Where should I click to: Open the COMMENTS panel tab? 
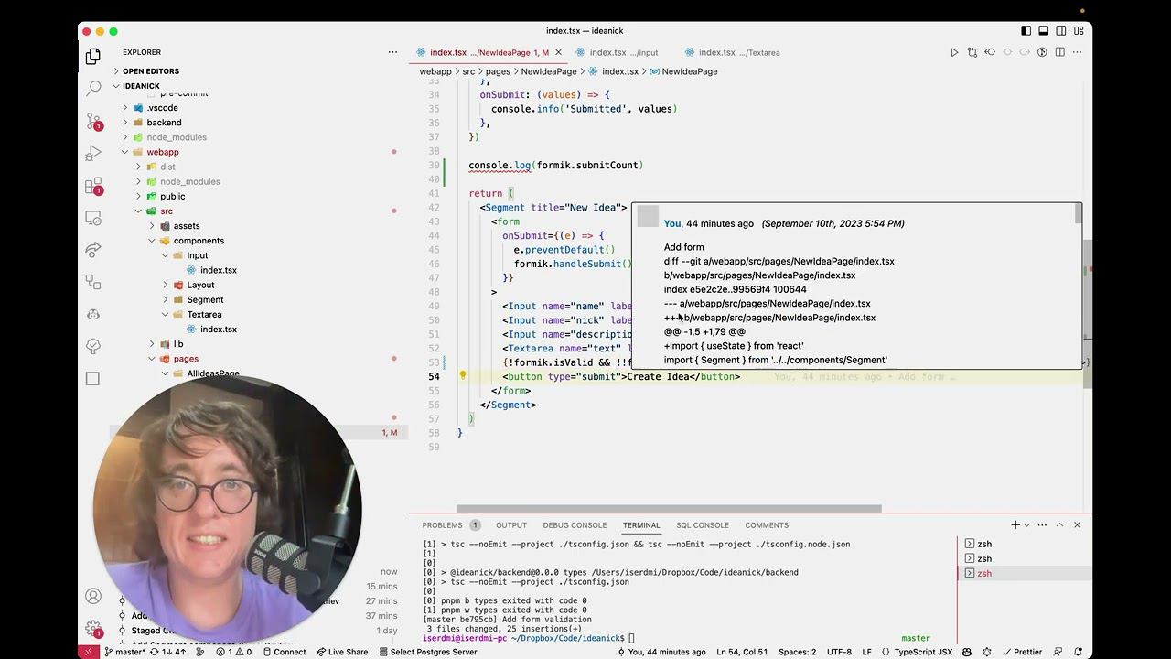767,525
